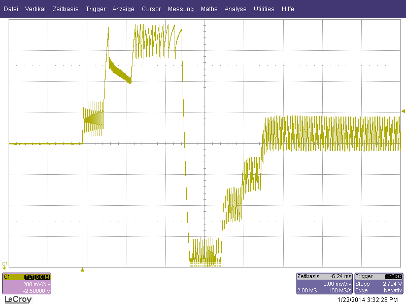Open the Mathe menu

pyautogui.click(x=209, y=9)
